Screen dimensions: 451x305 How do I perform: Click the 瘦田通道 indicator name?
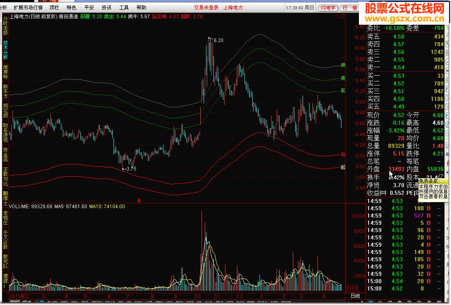tap(68, 17)
